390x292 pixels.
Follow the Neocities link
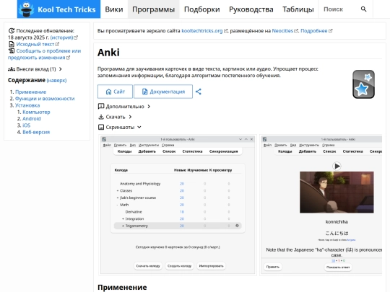[x=285, y=31]
